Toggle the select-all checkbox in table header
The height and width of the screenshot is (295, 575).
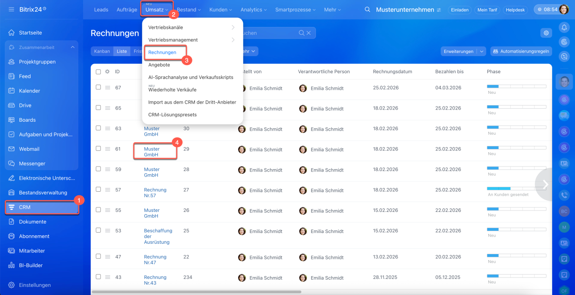click(98, 71)
